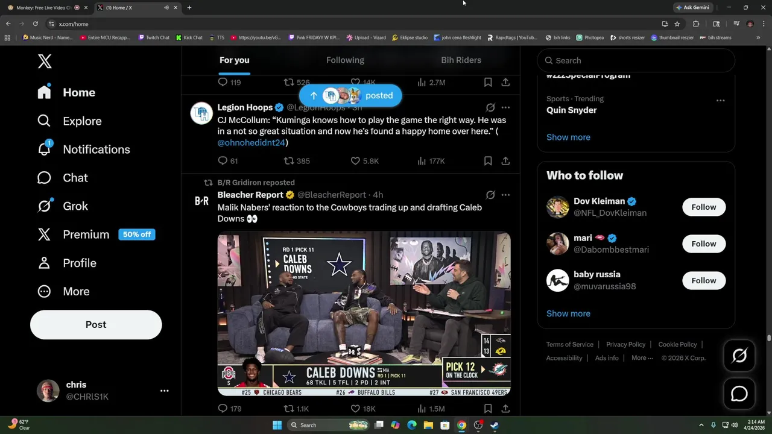
Task: Open a new Chrome tab
Action: click(189, 8)
